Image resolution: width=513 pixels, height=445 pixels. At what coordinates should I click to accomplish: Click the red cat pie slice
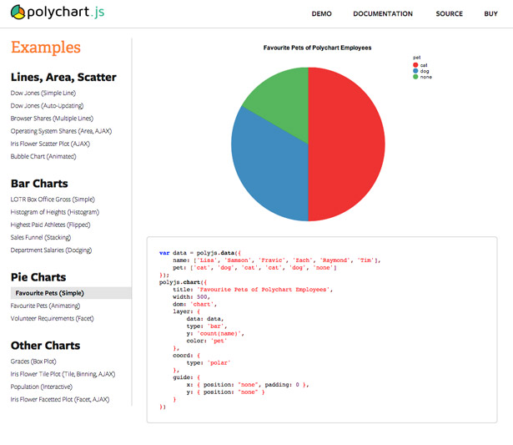point(347,144)
